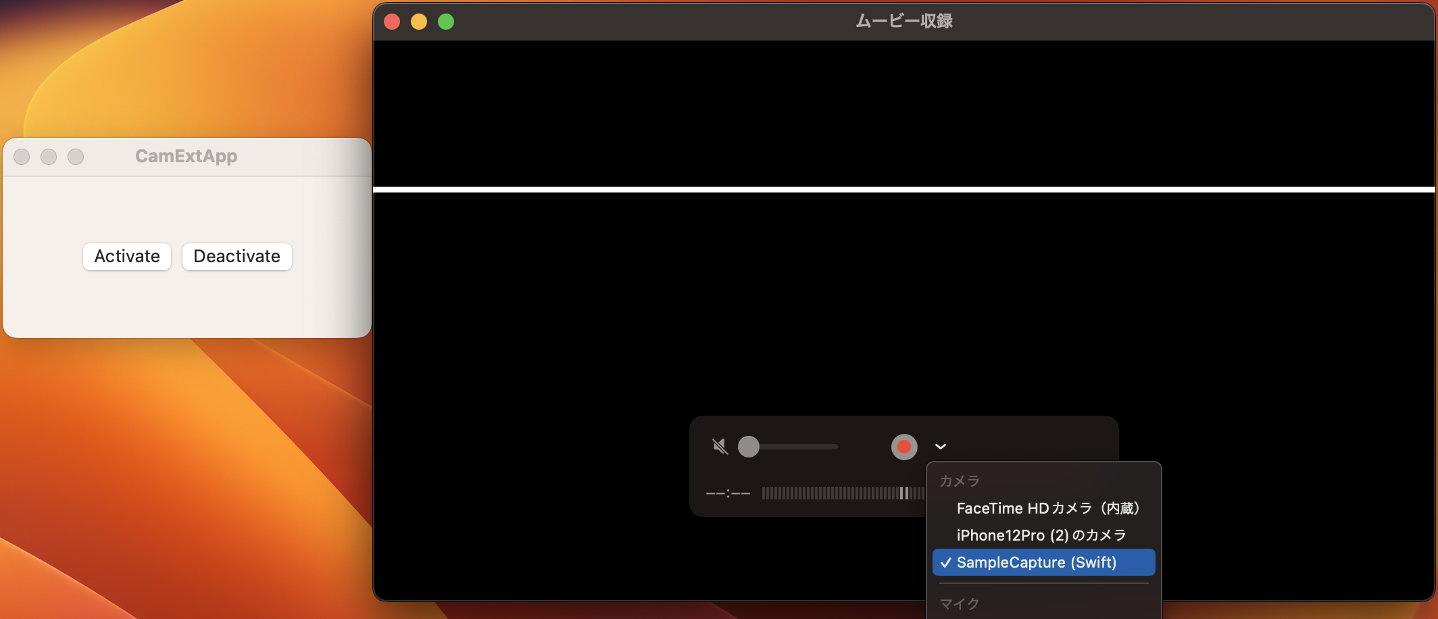Click the CamExtApp window title bar
The width and height of the screenshot is (1438, 619).
point(187,156)
